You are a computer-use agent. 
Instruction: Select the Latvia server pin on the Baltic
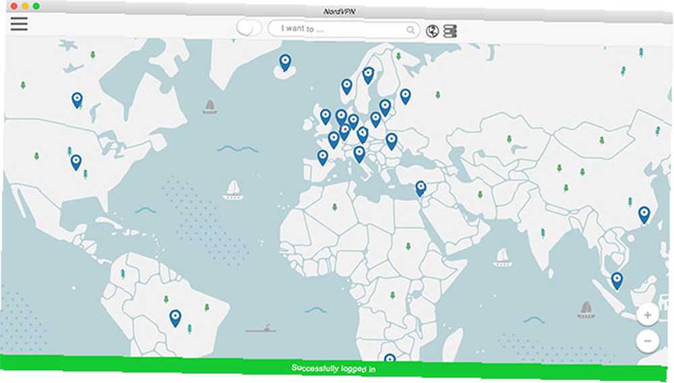[x=385, y=107]
